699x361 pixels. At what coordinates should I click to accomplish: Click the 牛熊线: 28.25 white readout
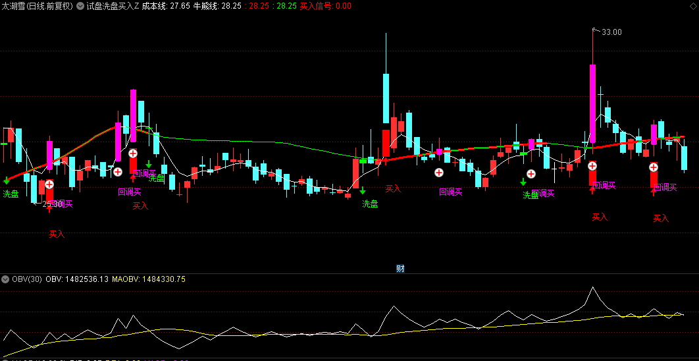(x=217, y=6)
